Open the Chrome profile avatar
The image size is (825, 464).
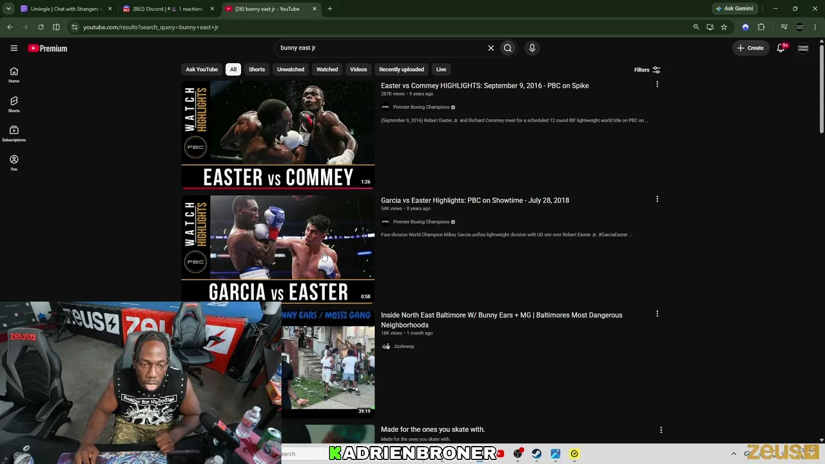click(800, 27)
